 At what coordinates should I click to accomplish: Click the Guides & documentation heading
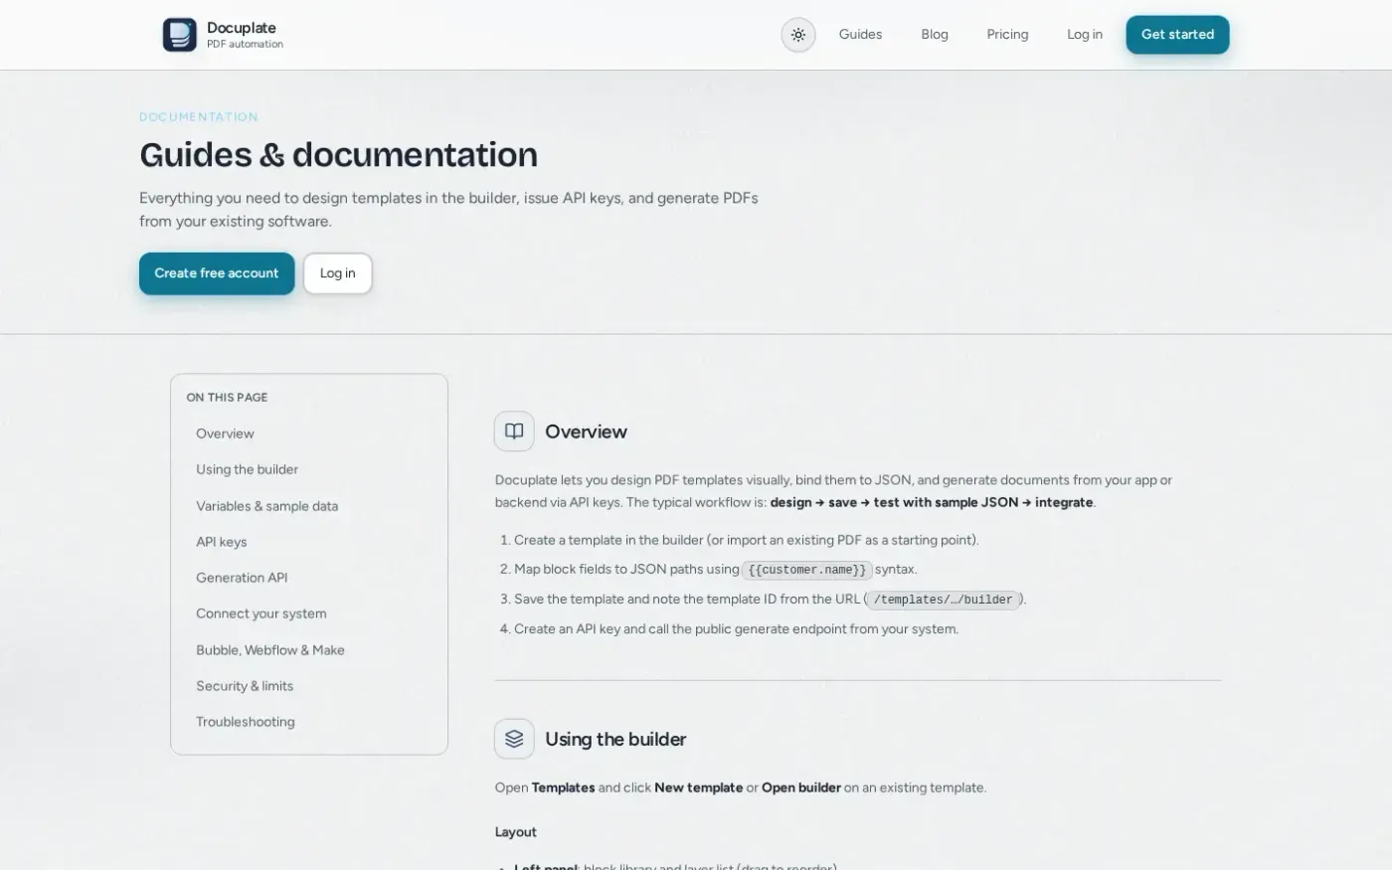coord(338,155)
